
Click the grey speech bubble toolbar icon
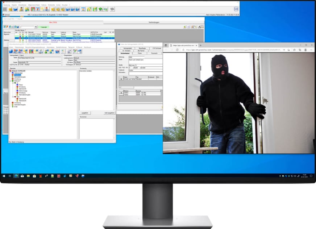click(112, 9)
